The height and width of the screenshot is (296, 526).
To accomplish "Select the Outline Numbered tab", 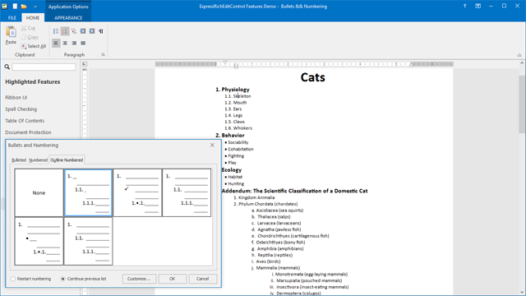I will 67,160.
